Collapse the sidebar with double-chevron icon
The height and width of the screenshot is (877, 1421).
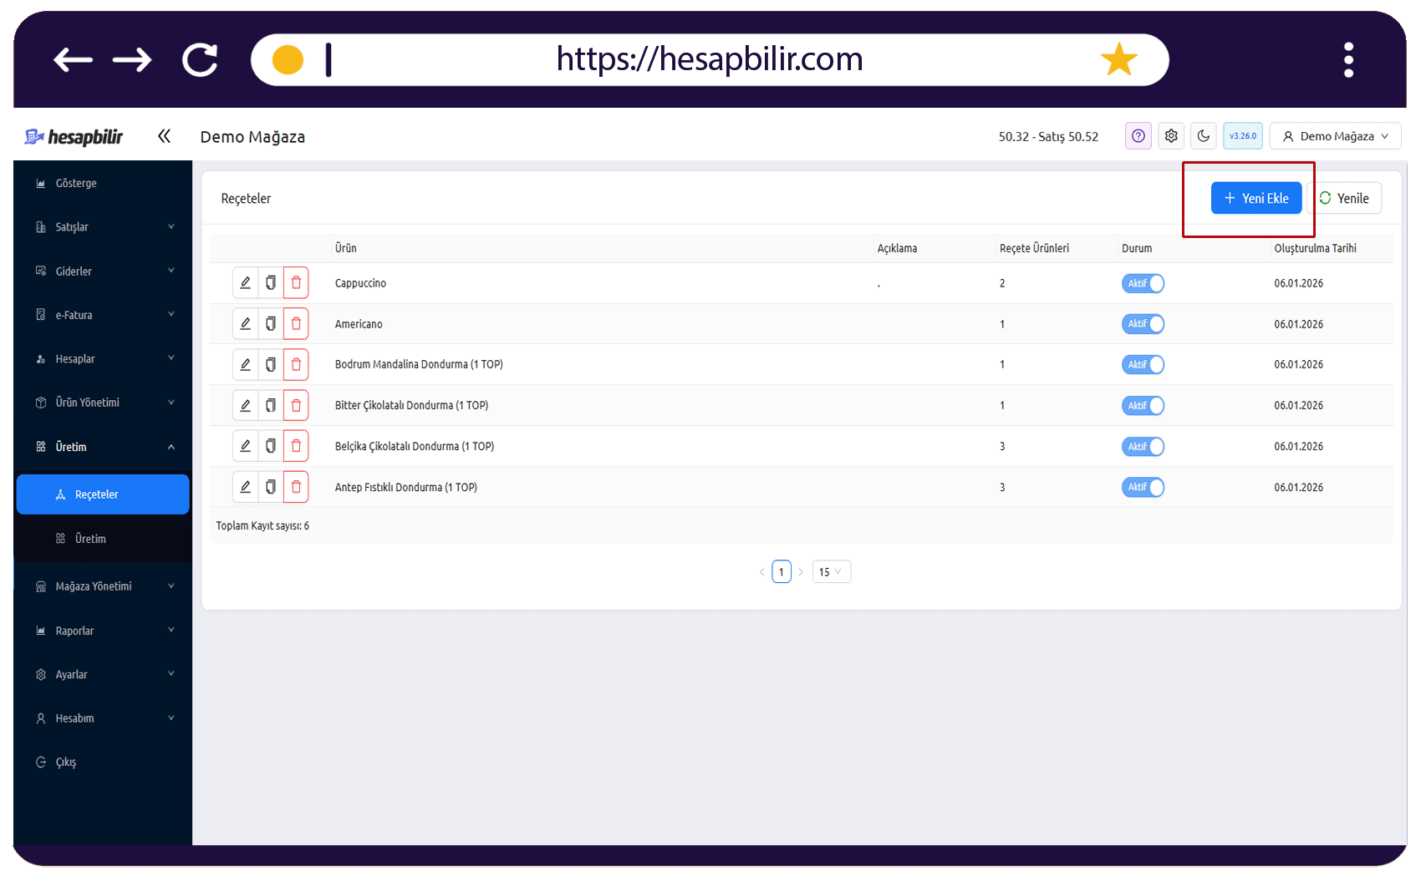(x=164, y=136)
